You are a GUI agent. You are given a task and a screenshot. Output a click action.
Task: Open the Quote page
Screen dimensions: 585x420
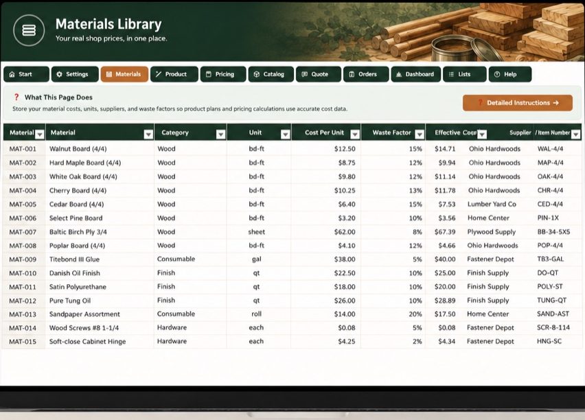click(x=318, y=74)
